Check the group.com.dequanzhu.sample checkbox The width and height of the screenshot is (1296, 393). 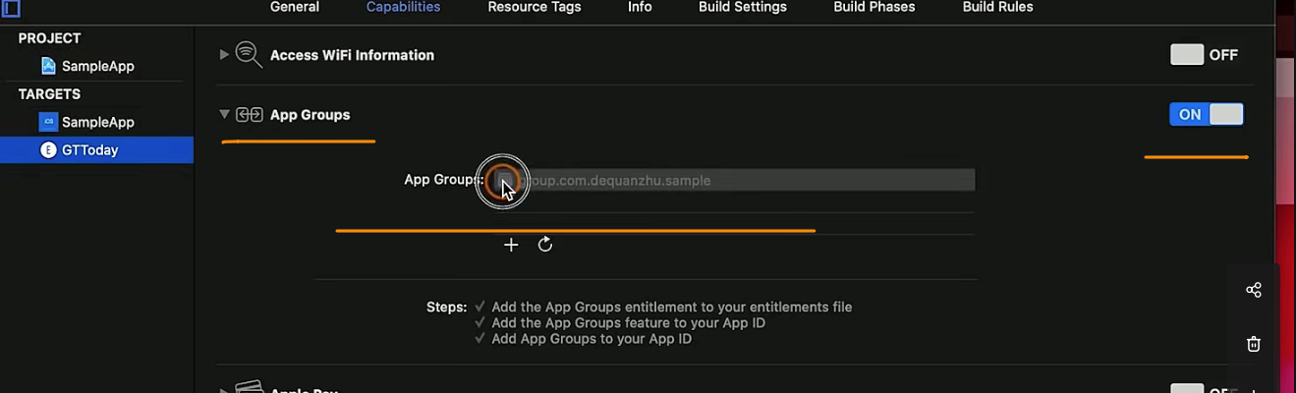coord(503,180)
